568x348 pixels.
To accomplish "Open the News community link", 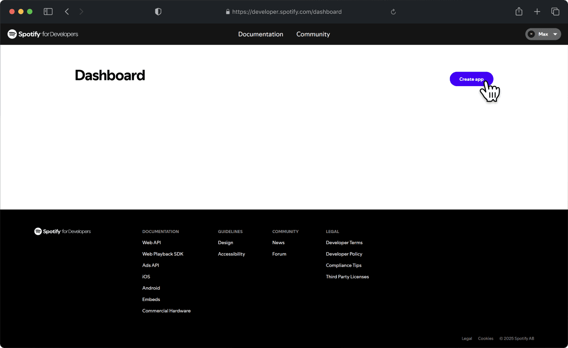I will click(x=278, y=243).
